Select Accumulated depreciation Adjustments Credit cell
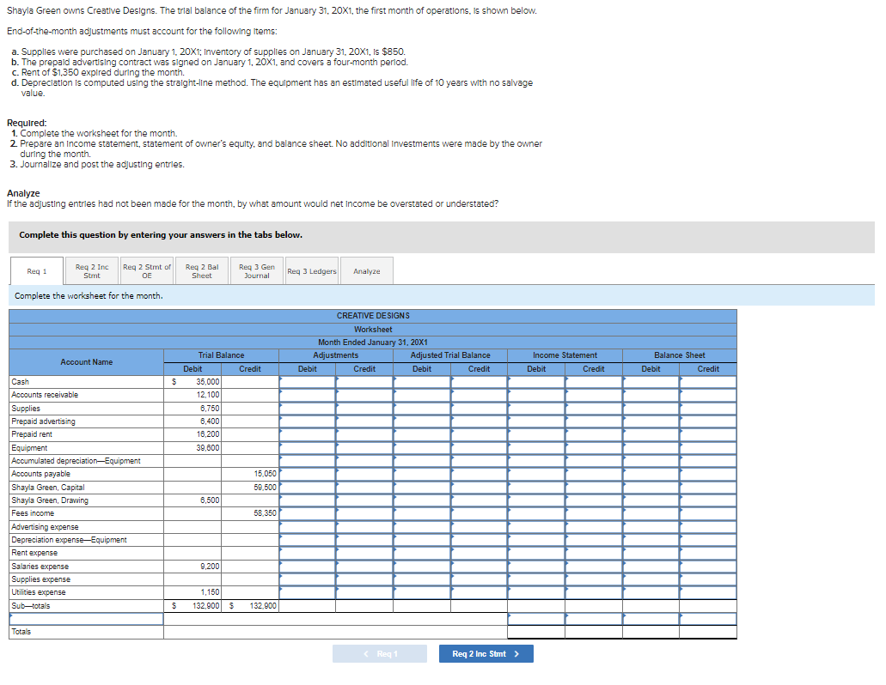 pyautogui.click(x=364, y=461)
